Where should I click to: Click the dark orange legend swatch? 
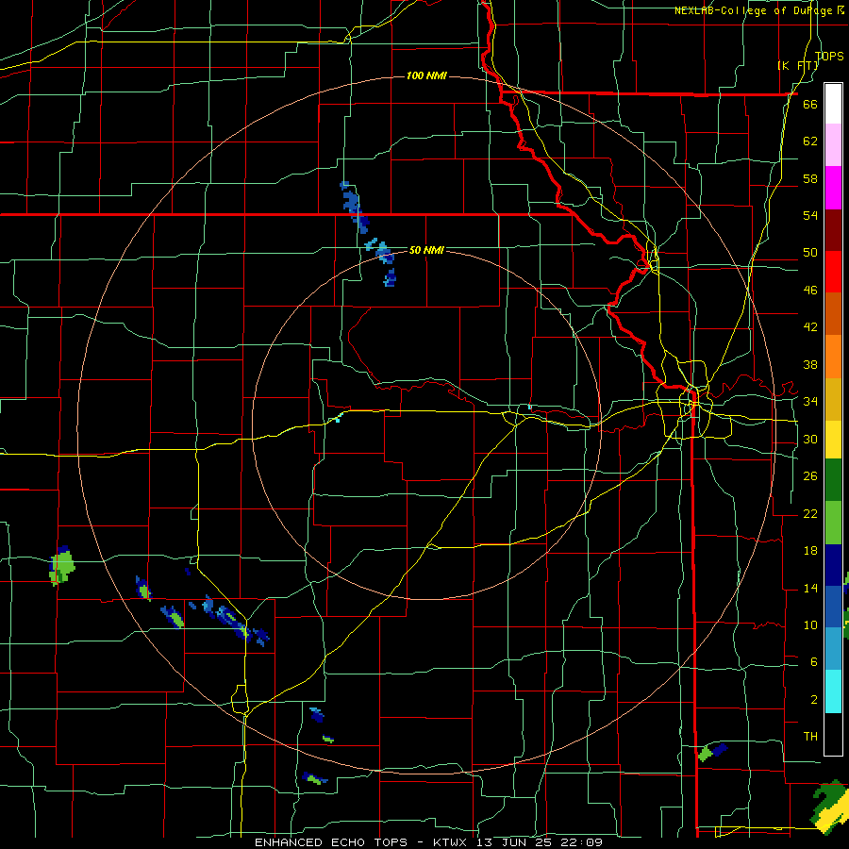[833, 314]
